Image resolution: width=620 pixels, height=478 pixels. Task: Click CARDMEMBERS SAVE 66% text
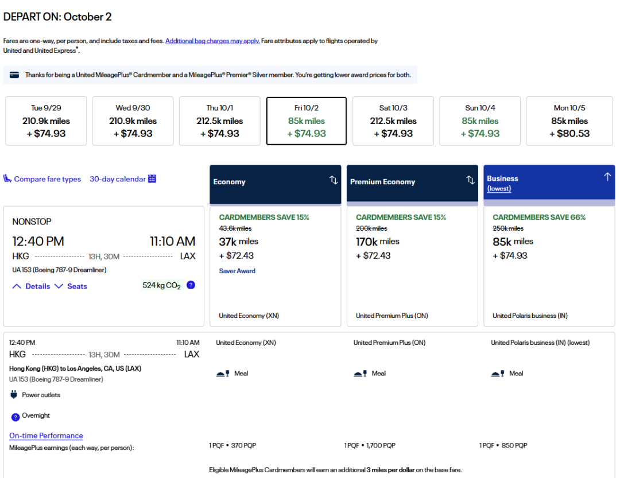click(x=539, y=217)
